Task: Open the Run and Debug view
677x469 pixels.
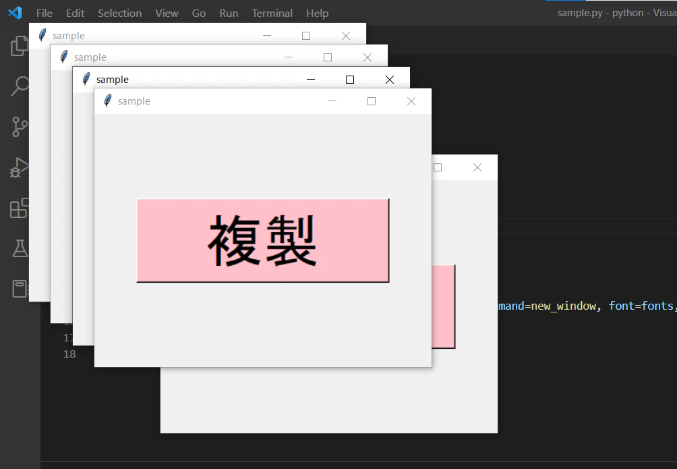Action: 20,168
